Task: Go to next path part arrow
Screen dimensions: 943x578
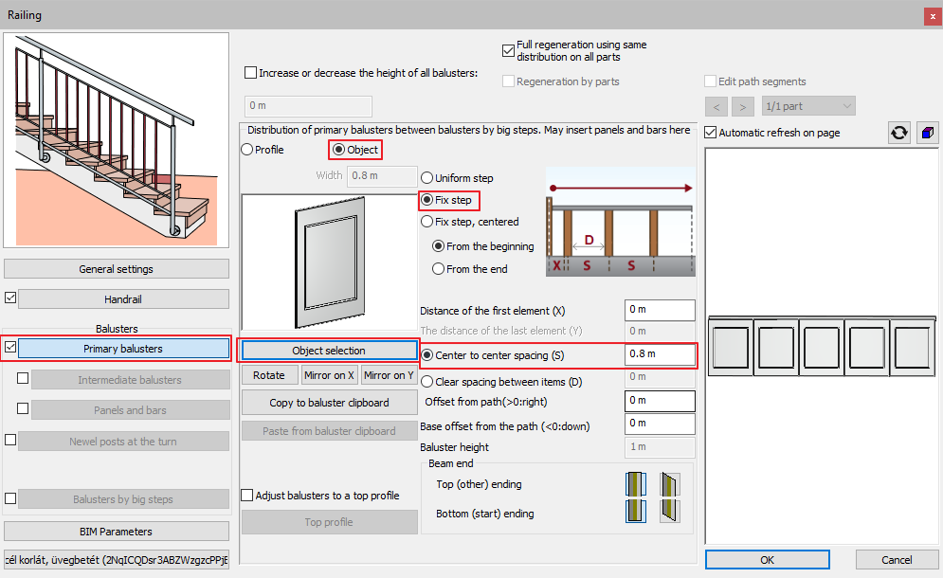Action: click(743, 106)
